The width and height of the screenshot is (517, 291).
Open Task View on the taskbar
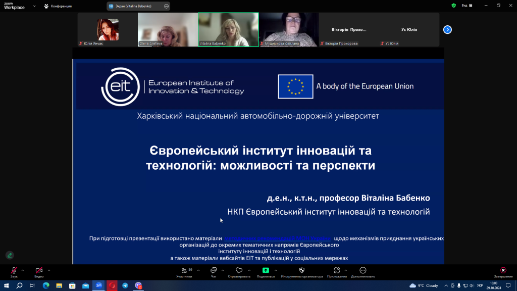point(32,285)
